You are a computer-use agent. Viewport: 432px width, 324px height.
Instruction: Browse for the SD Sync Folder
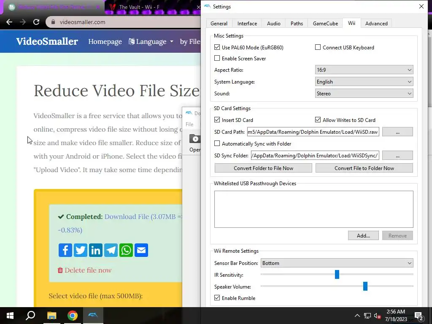point(397,155)
